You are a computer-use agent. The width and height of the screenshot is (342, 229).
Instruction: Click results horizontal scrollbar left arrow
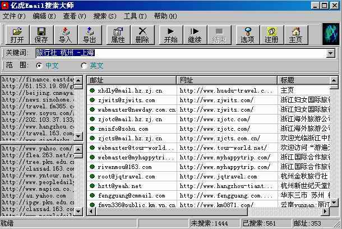pyautogui.click(x=91, y=211)
